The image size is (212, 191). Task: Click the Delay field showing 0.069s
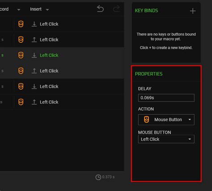(x=166, y=98)
